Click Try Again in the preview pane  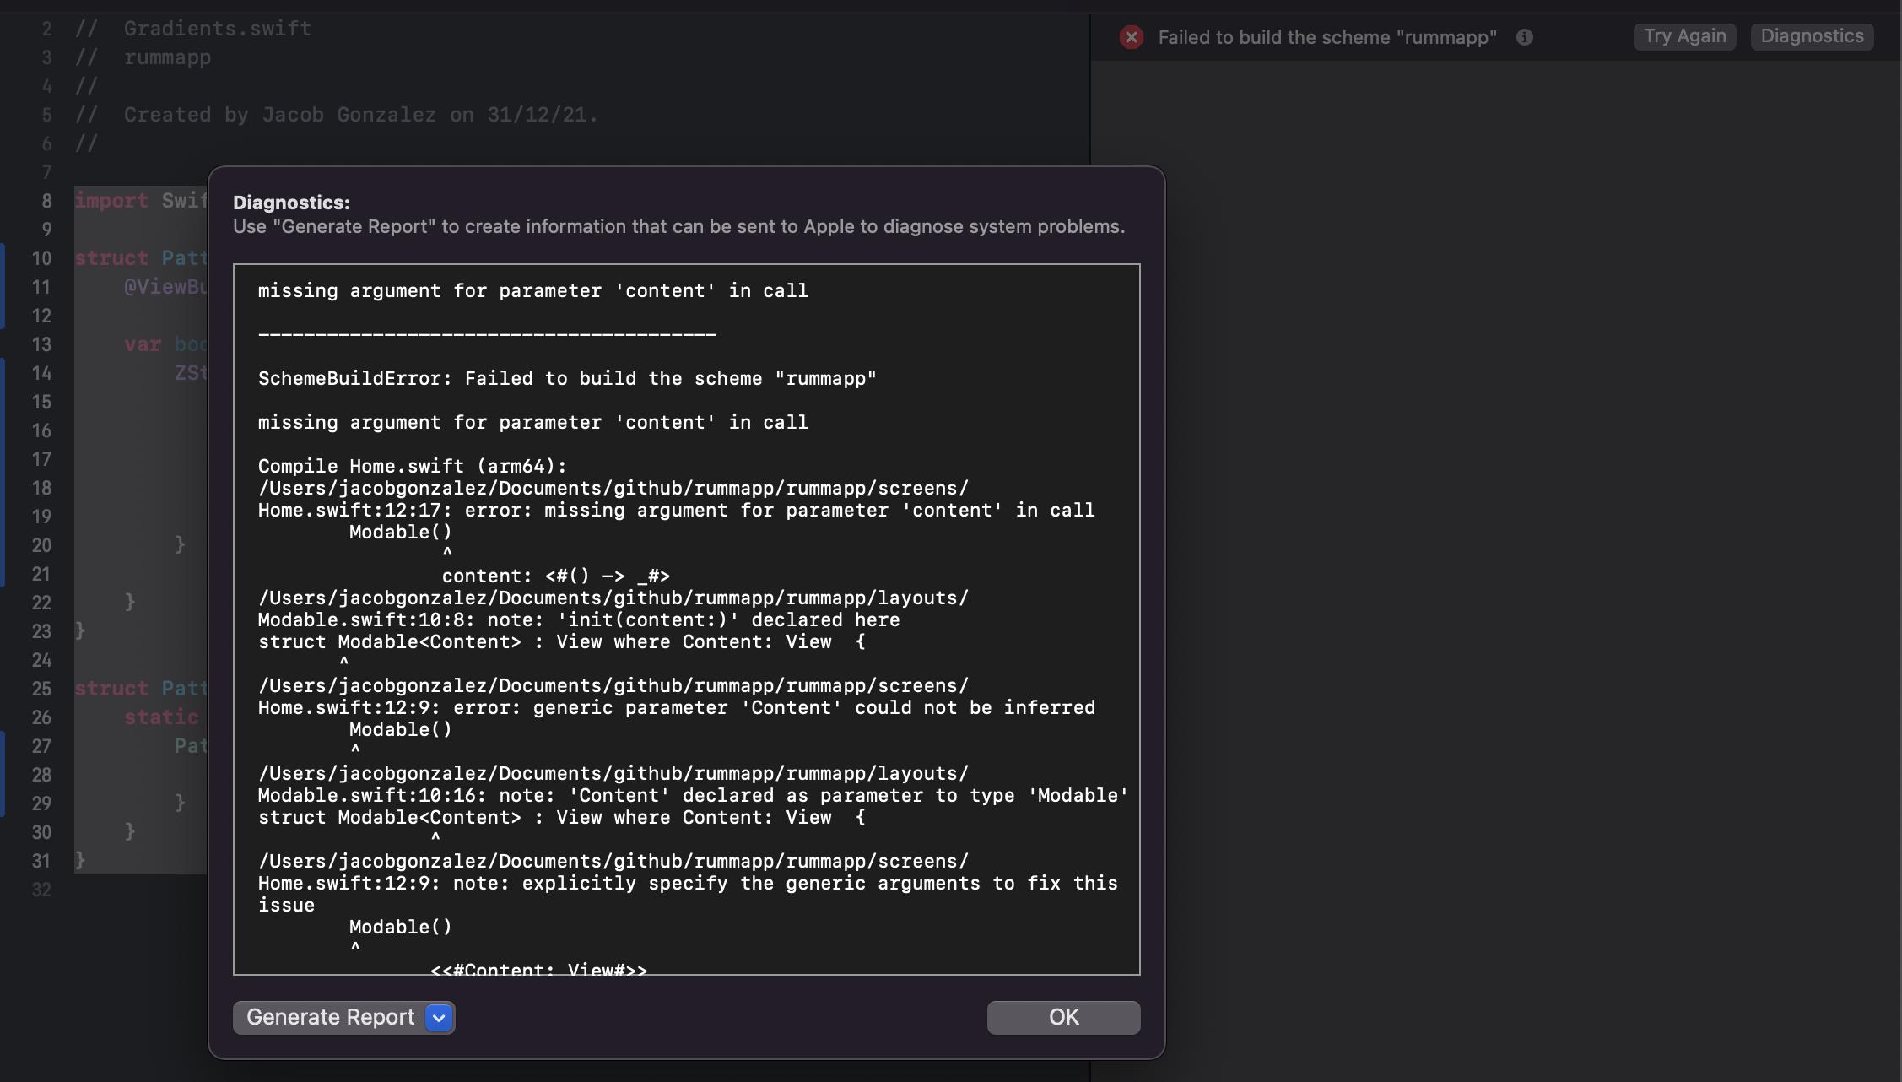click(1684, 36)
